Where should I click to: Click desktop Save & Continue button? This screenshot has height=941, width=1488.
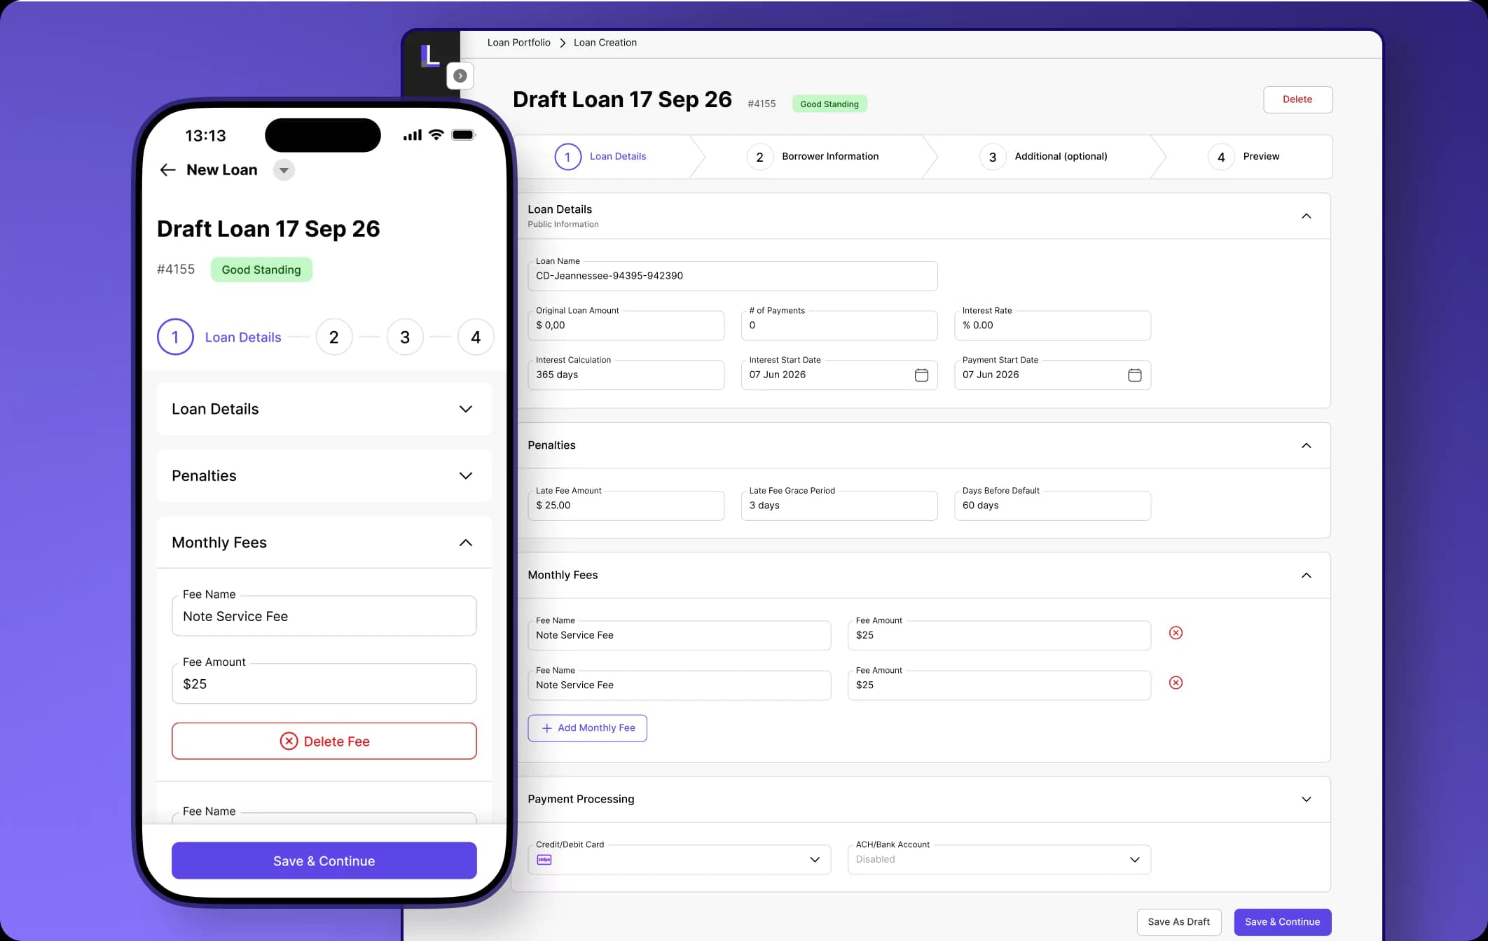1282,922
